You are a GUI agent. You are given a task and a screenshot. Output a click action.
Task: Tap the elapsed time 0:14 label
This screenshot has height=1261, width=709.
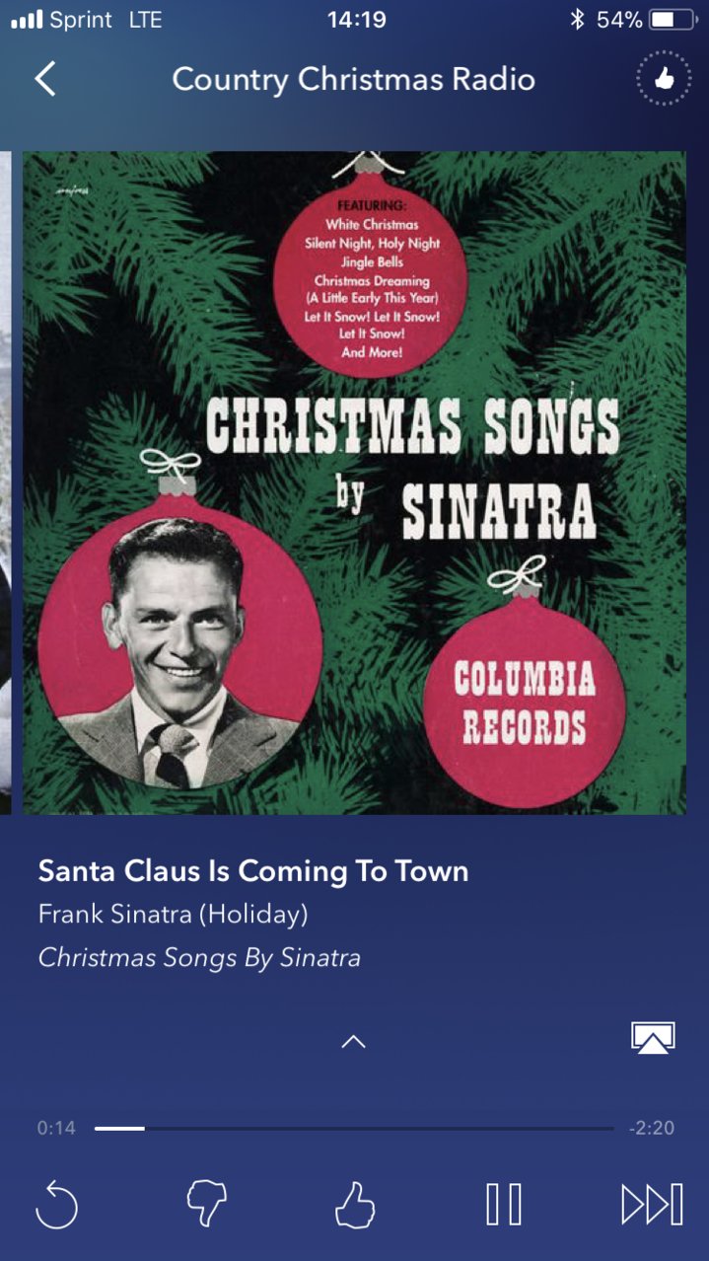[56, 1128]
